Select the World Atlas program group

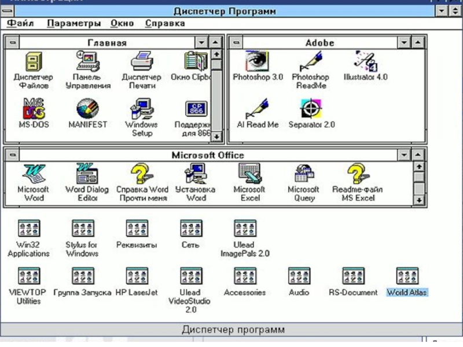pos(407,276)
